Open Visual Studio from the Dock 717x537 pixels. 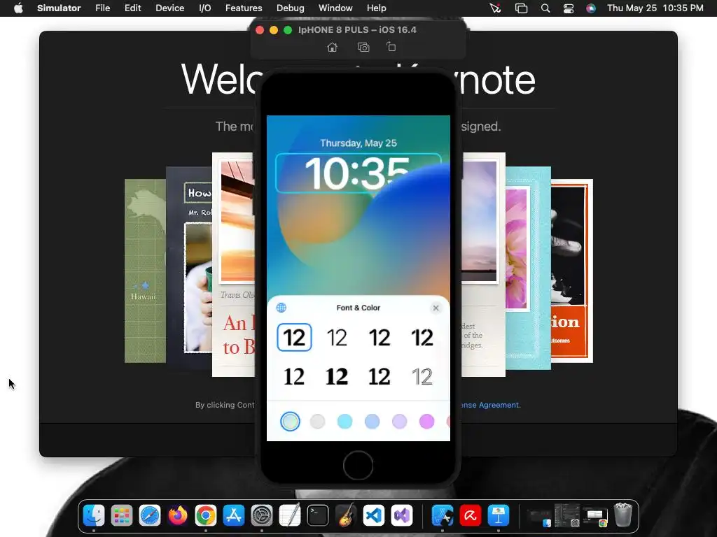click(x=401, y=515)
